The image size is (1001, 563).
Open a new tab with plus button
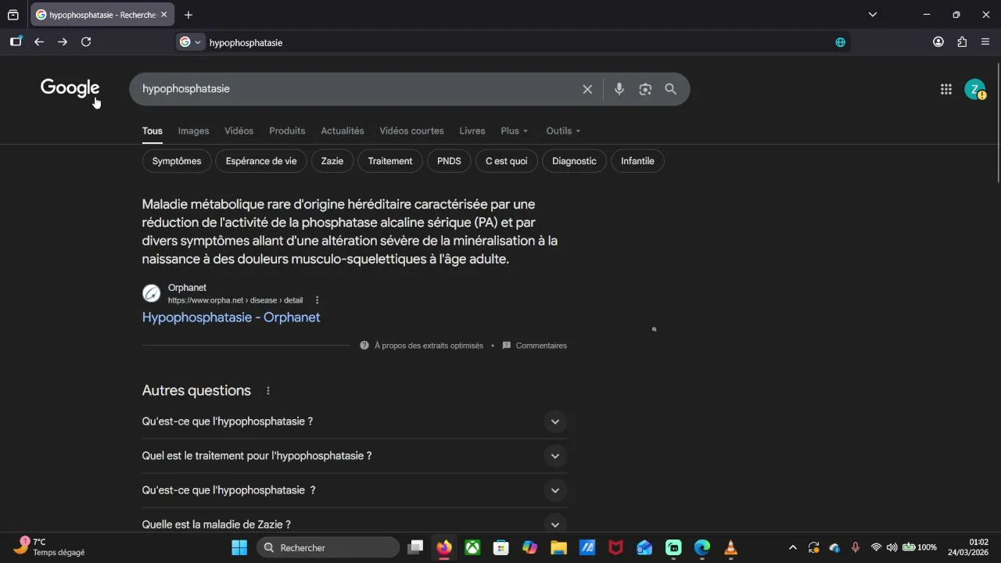tap(188, 15)
